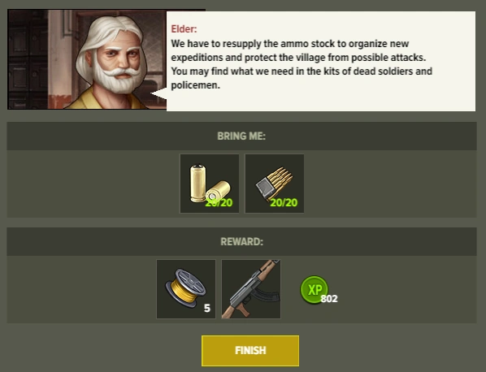Click the Elder name label in dialog
Viewport: 486px width, 372px height.
pyautogui.click(x=184, y=28)
